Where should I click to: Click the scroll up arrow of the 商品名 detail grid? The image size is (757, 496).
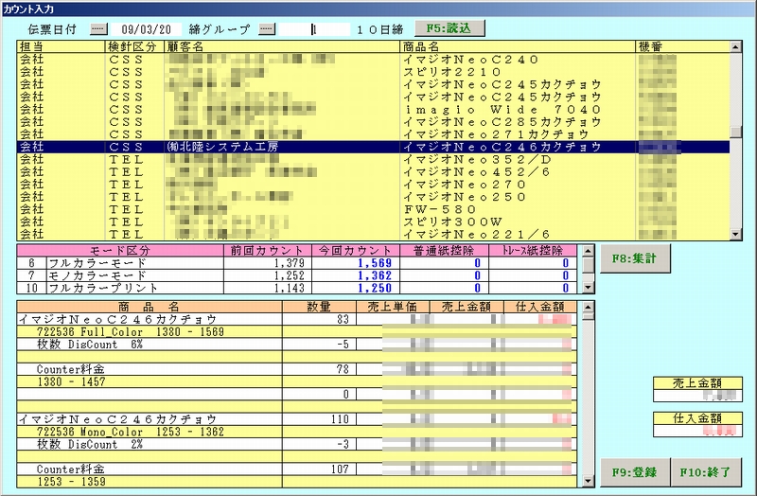(x=589, y=307)
